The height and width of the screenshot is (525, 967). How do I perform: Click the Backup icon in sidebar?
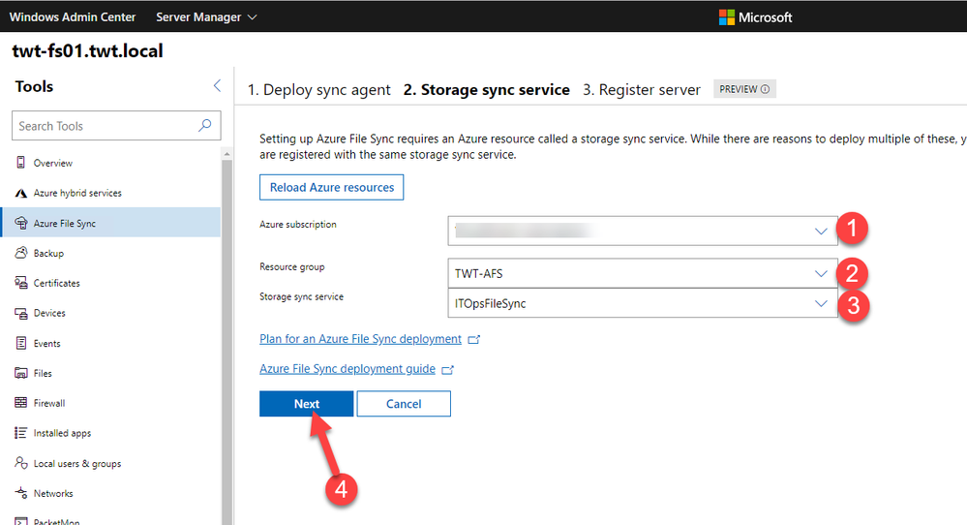click(21, 253)
